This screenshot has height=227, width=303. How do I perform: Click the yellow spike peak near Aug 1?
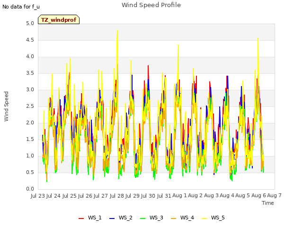(178, 45)
